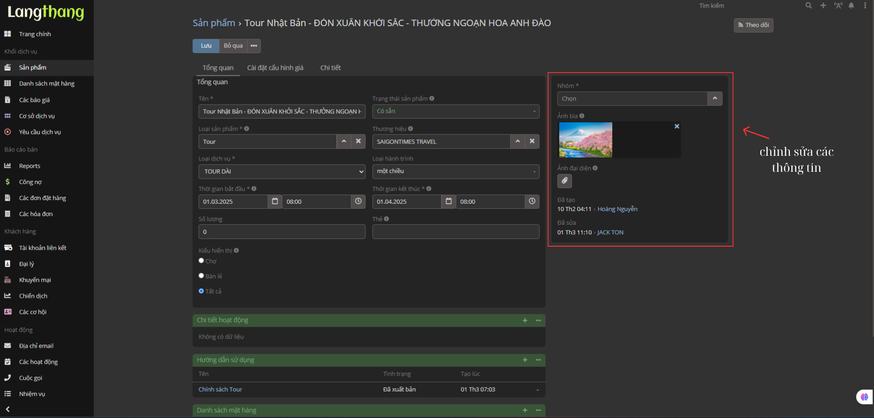This screenshot has width=874, height=418.
Task: Add a new Chi tiết hoạt động entry
Action: 525,321
